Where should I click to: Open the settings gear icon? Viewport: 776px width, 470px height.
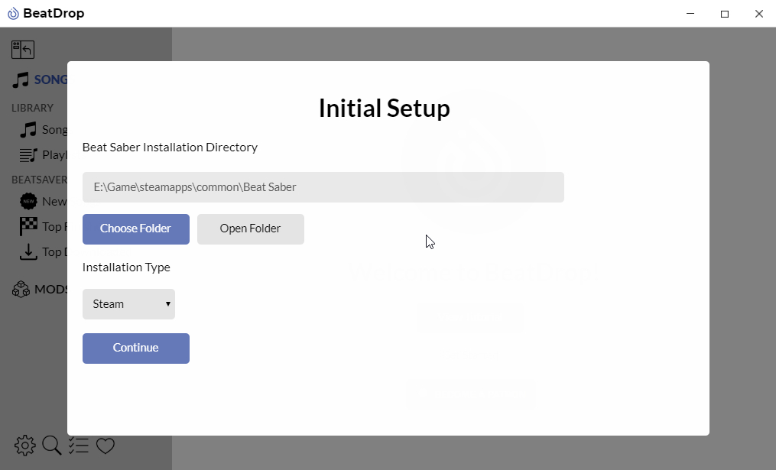(24, 446)
